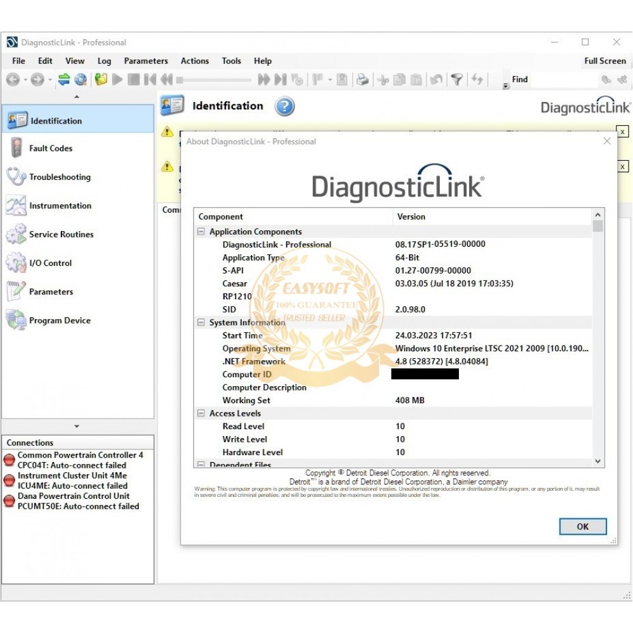Image resolution: width=633 pixels, height=633 pixels.
Task: Click the blue help question mark icon
Action: [x=285, y=106]
